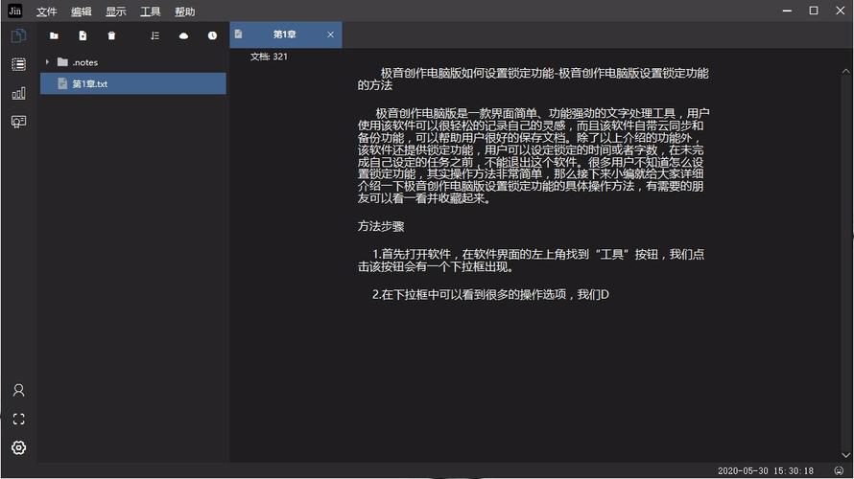The height and width of the screenshot is (479, 854).
Task: Click the cloud sync icon
Action: 183,35
